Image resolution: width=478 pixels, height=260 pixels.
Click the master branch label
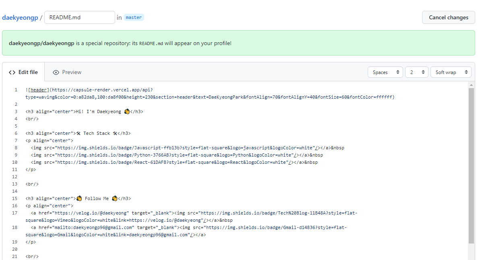[x=134, y=17]
